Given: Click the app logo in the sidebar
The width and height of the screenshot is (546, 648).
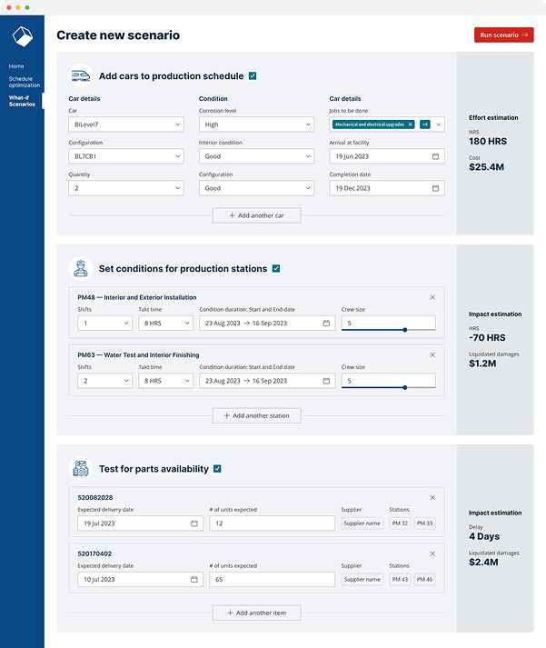Looking at the screenshot, I should (x=23, y=36).
